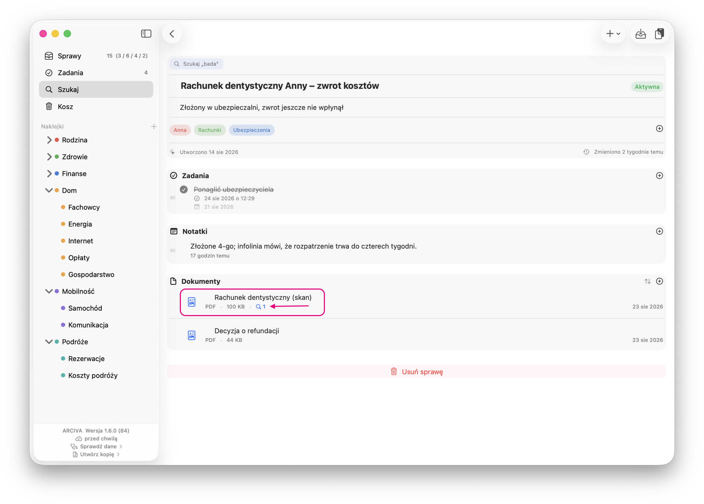The height and width of the screenshot is (504, 704).
Task: Open the plus add dropdown in toolbar
Action: 613,34
